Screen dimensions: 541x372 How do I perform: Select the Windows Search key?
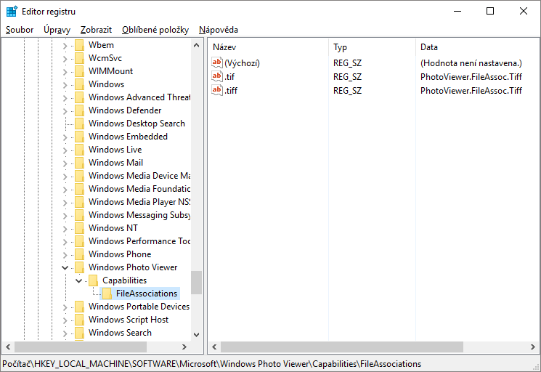[119, 333]
